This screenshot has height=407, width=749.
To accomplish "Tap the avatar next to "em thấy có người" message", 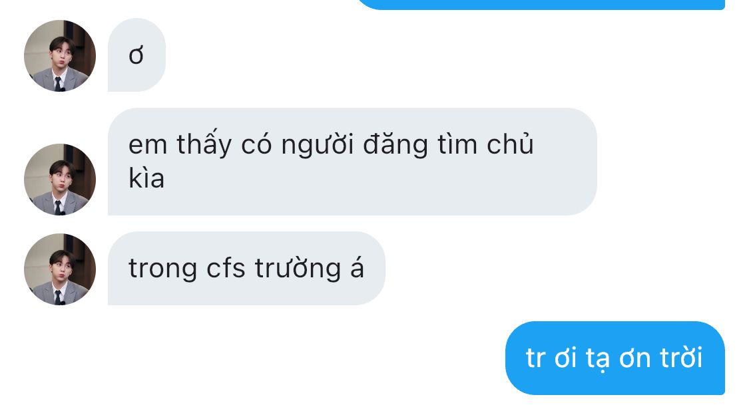I will (60, 180).
